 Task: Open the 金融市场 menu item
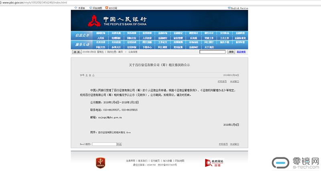tap(163, 33)
